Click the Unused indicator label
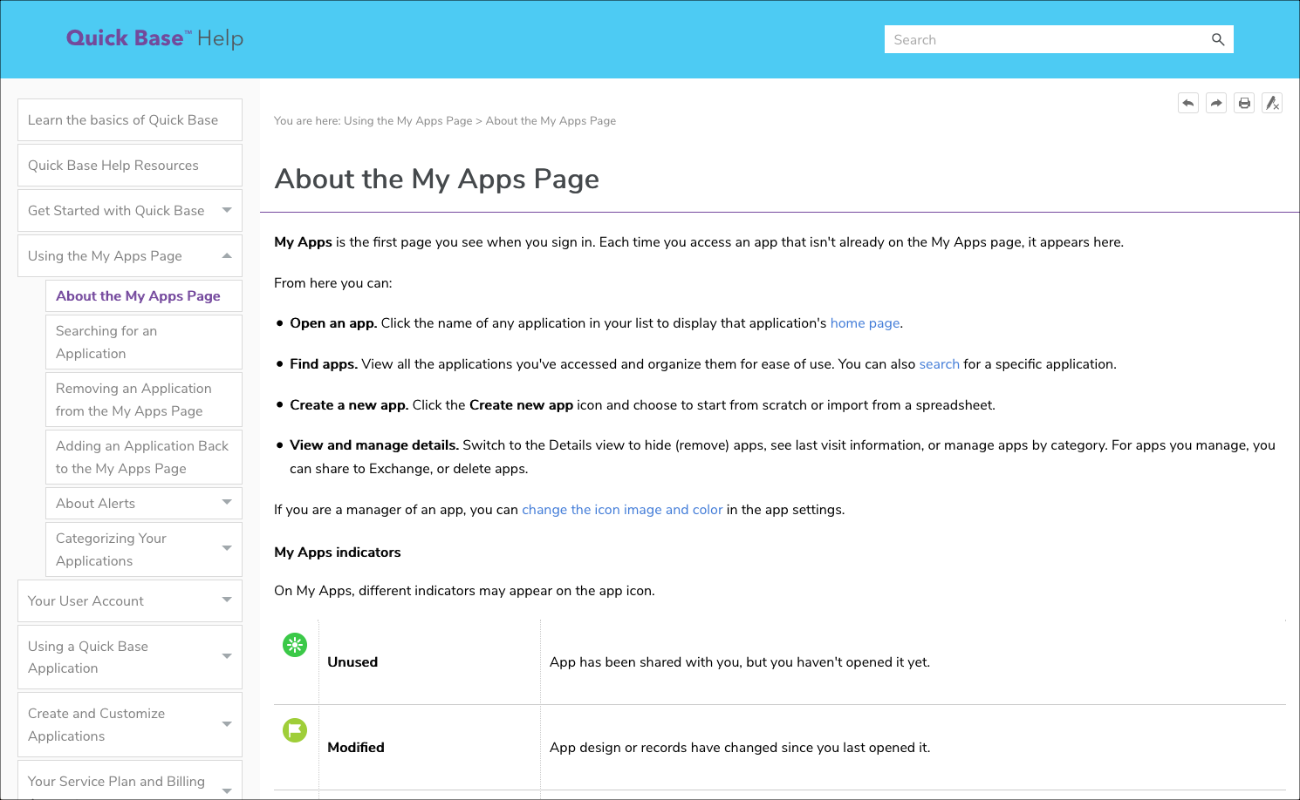1300x800 pixels. tap(352, 662)
